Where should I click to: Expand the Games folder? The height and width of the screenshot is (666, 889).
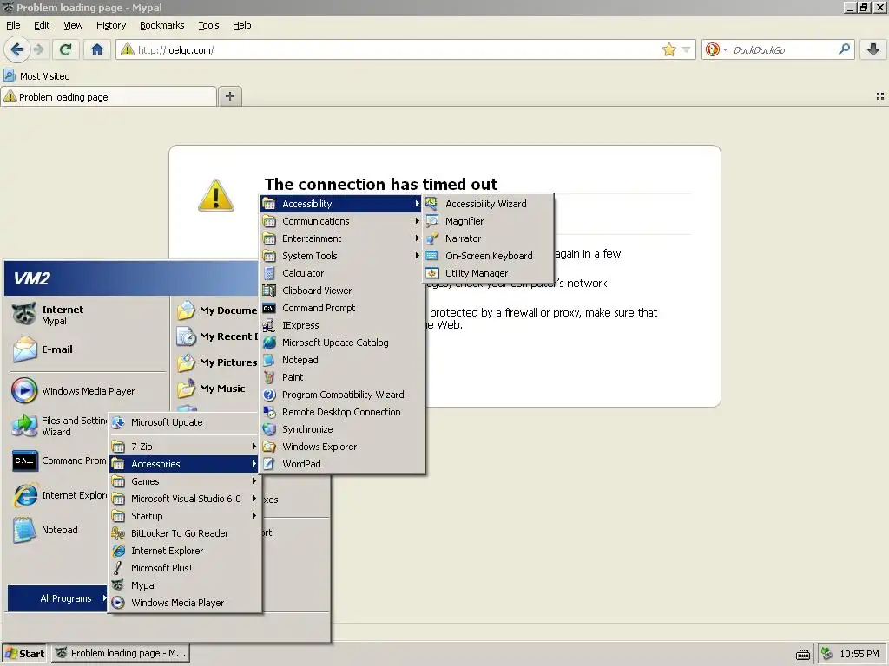coord(185,480)
